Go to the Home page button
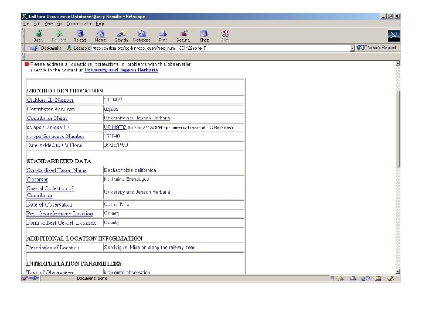Viewport: 422px width, 316px height. pyautogui.click(x=100, y=36)
